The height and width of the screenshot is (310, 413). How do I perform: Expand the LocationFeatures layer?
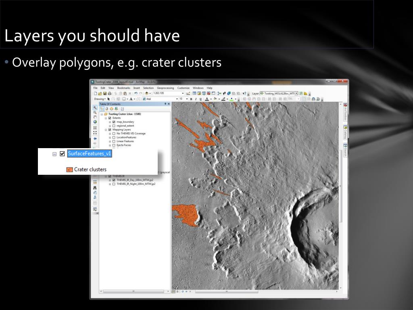(x=110, y=137)
